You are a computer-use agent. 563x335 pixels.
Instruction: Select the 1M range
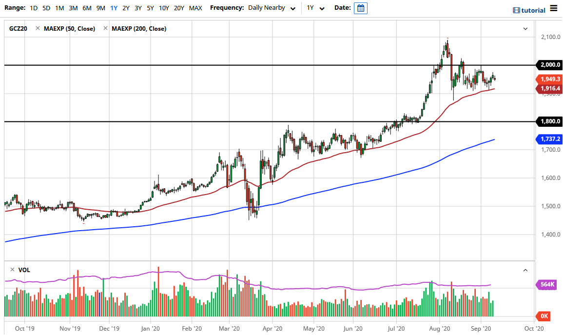pyautogui.click(x=59, y=8)
